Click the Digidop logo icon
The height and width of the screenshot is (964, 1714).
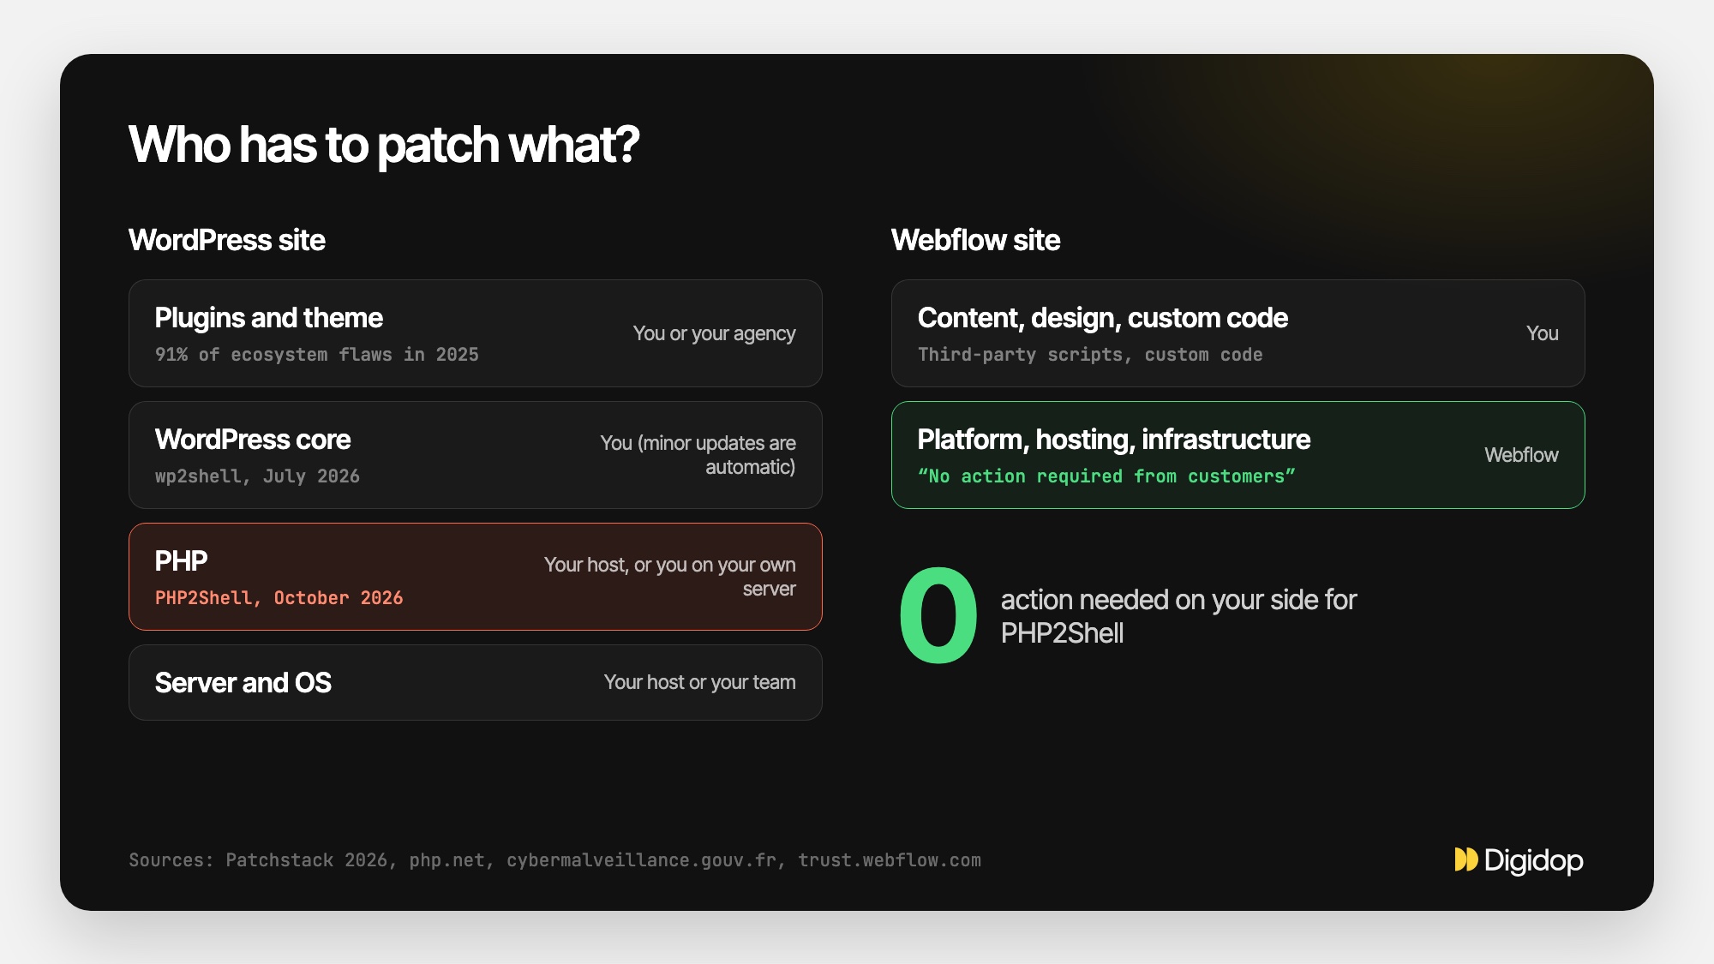click(1466, 859)
